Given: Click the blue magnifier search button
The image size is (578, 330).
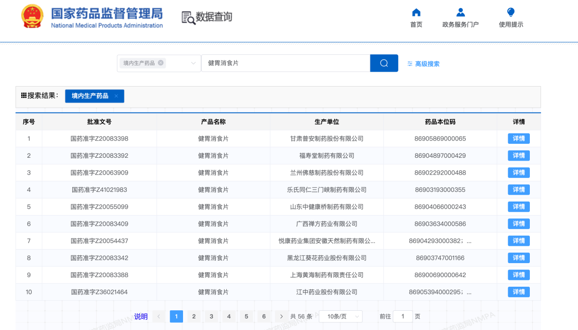Looking at the screenshot, I should [384, 63].
